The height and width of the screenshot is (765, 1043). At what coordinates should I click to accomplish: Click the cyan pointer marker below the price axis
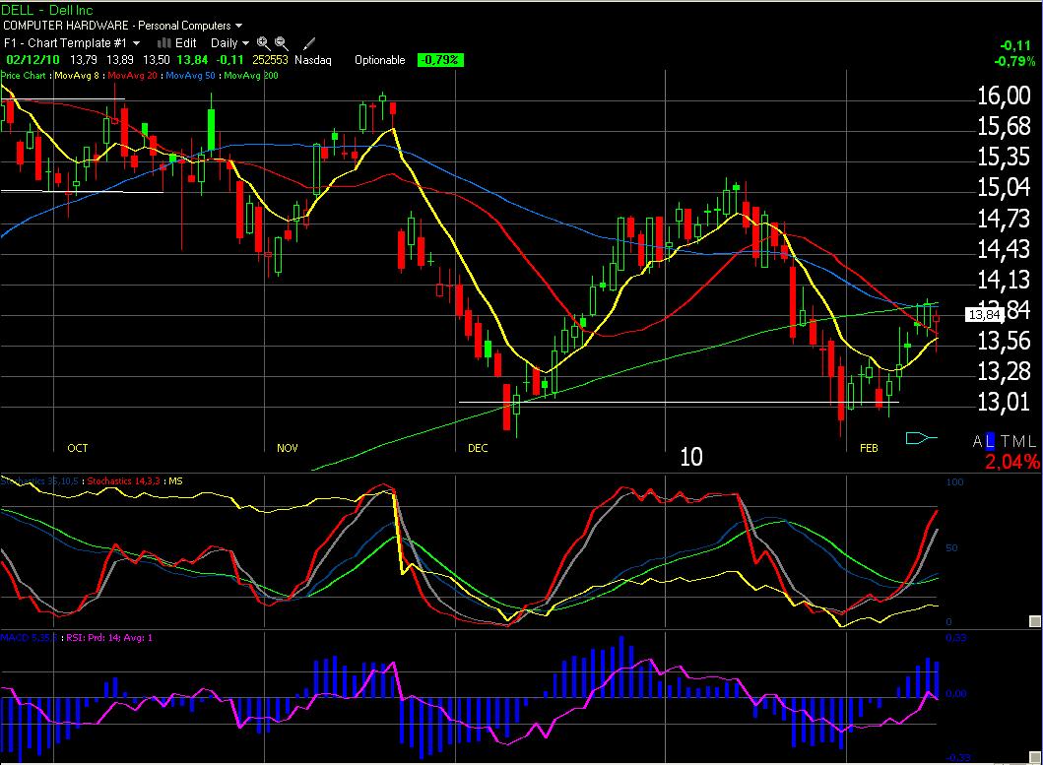click(922, 438)
